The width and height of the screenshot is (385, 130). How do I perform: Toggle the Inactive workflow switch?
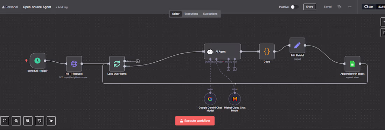tap(295, 7)
